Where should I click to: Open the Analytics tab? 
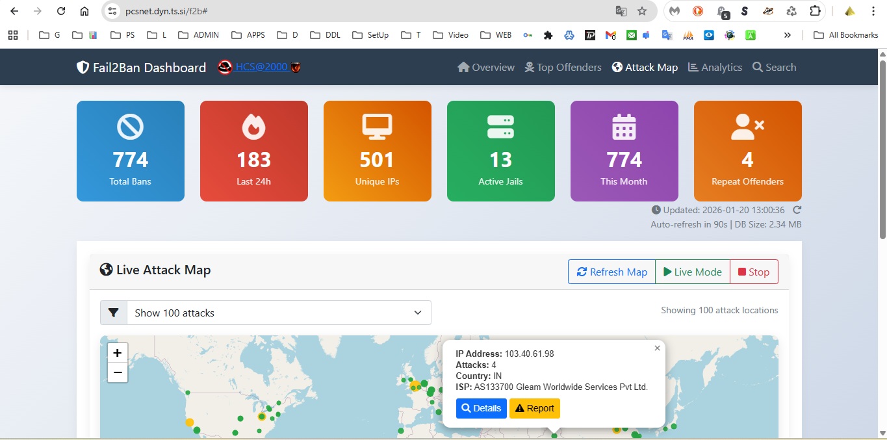click(x=715, y=67)
